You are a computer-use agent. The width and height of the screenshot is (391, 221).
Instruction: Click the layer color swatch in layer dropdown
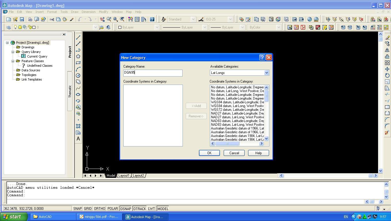(34, 27)
